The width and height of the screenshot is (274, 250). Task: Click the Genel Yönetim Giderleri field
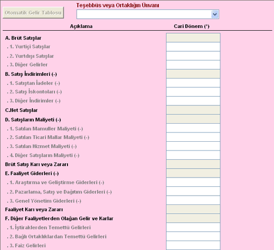(x=193, y=200)
